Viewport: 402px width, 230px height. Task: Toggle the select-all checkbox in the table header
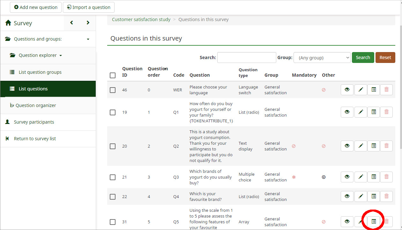coord(112,75)
